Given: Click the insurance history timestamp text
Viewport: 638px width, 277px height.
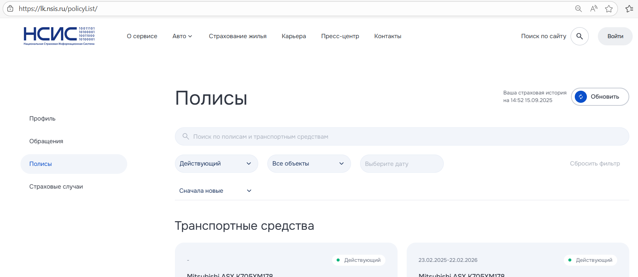Looking at the screenshot, I should pos(535,96).
